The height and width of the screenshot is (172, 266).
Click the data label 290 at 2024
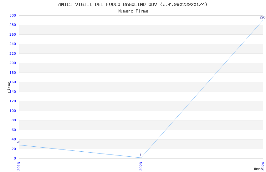click(x=263, y=17)
